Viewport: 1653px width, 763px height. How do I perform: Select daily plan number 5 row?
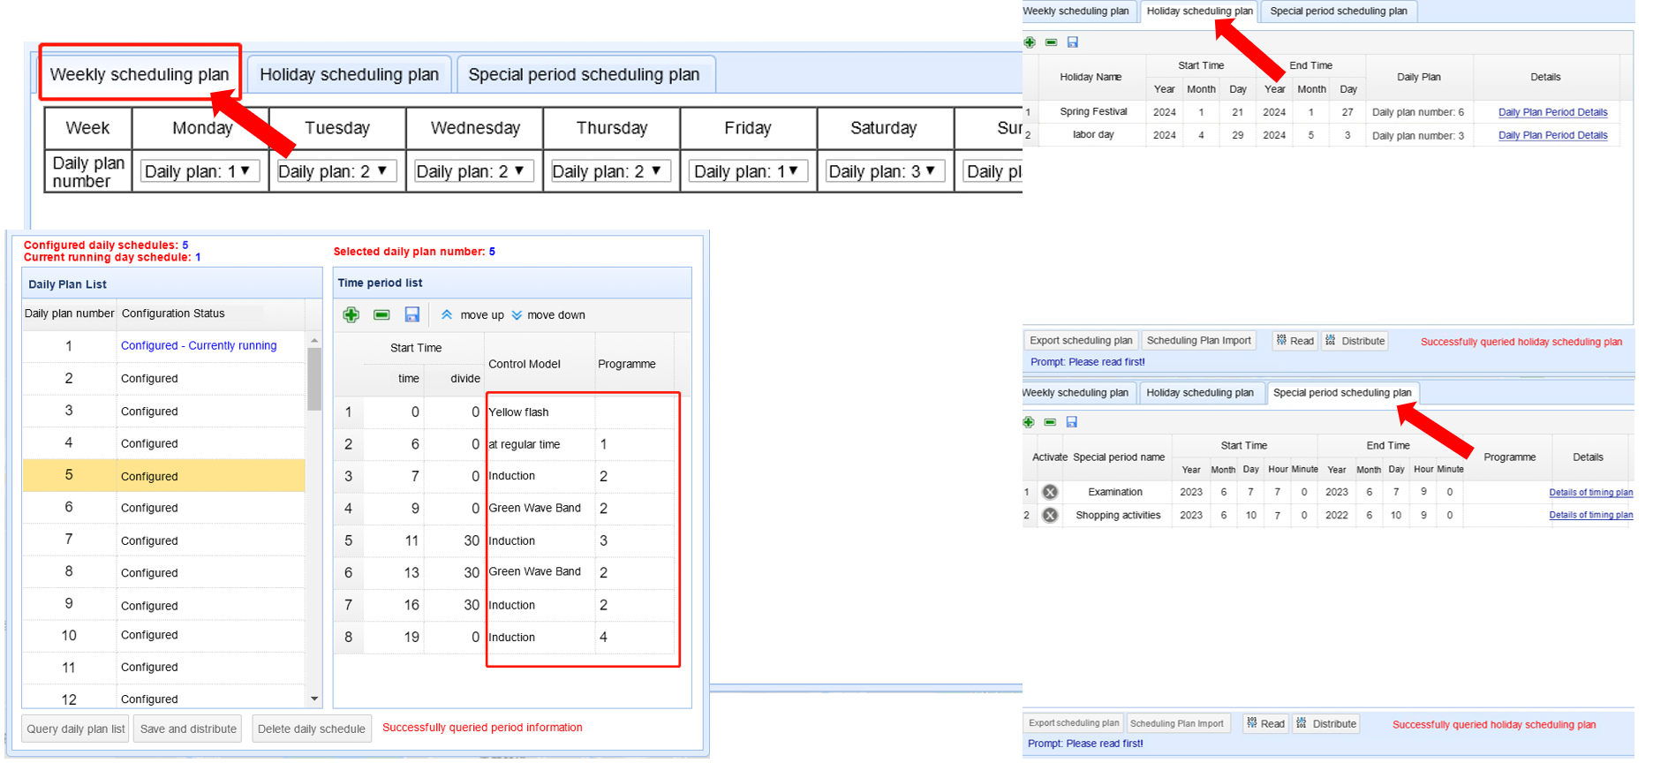click(x=163, y=476)
